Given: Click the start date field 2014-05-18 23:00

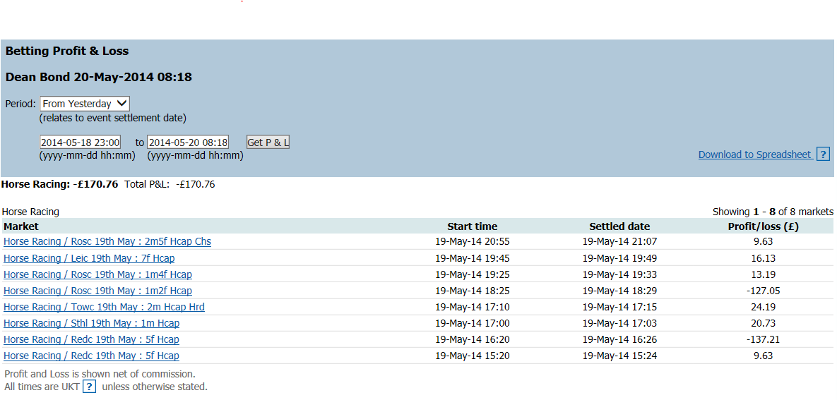Looking at the screenshot, I should (x=80, y=143).
